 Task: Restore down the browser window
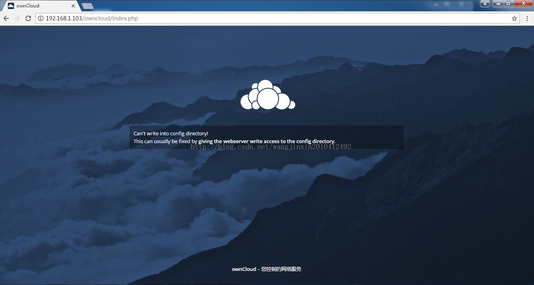pos(508,3)
